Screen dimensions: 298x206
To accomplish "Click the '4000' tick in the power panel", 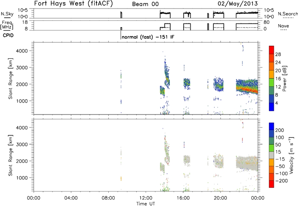I will pyautogui.click(x=22, y=51).
